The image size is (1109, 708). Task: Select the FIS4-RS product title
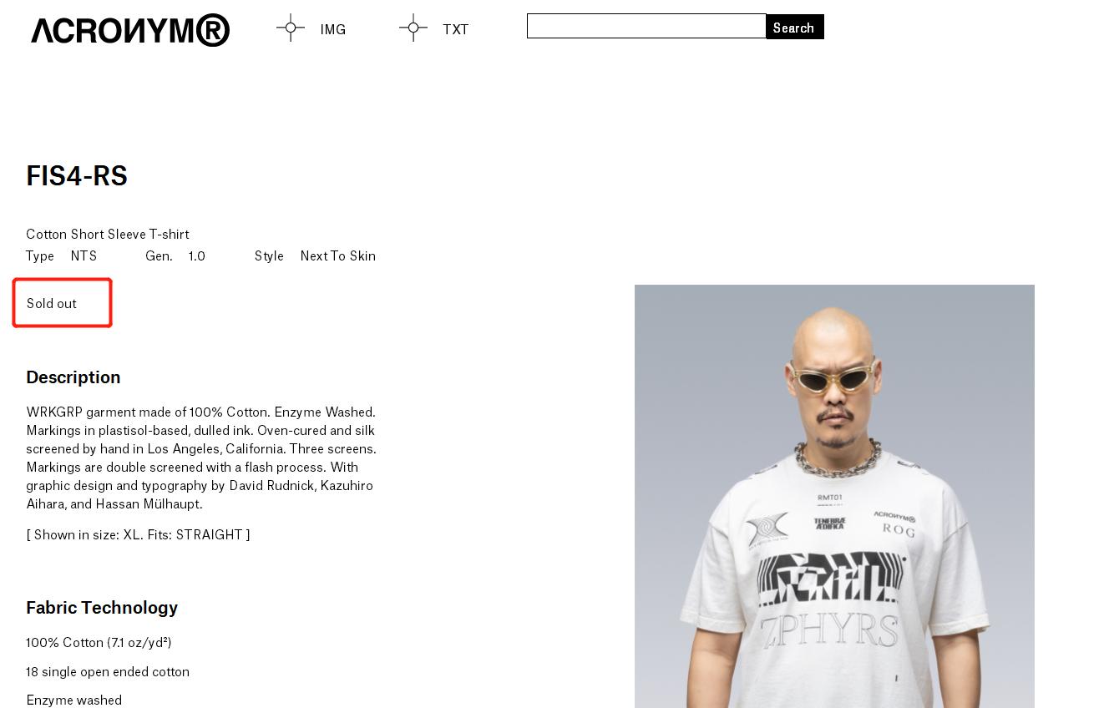77,175
